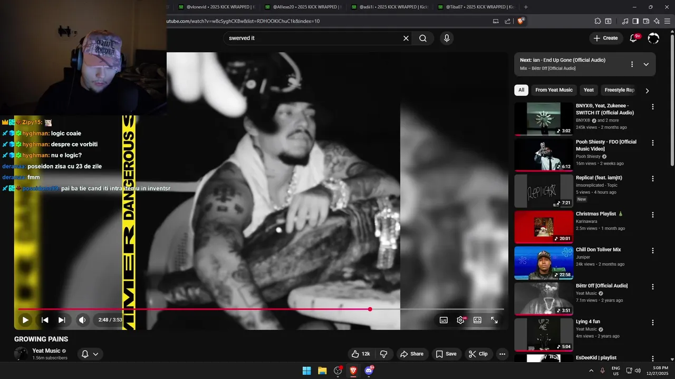
Task: Open options for Lying 4 fun
Action: [653, 323]
